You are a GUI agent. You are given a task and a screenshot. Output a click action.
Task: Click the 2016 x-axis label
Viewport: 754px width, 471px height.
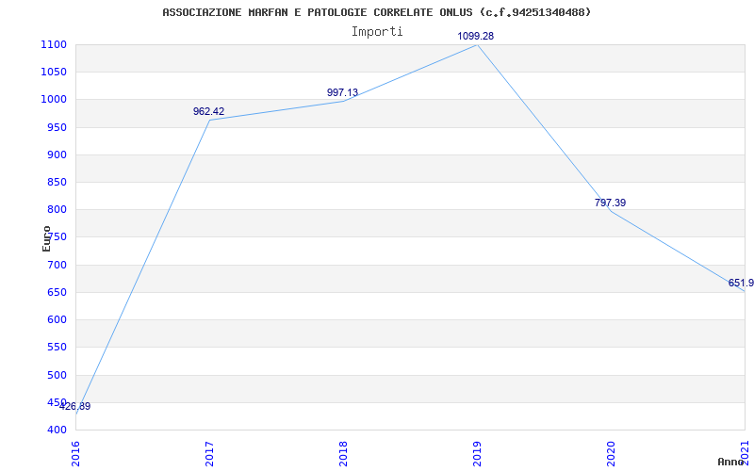click(75, 454)
